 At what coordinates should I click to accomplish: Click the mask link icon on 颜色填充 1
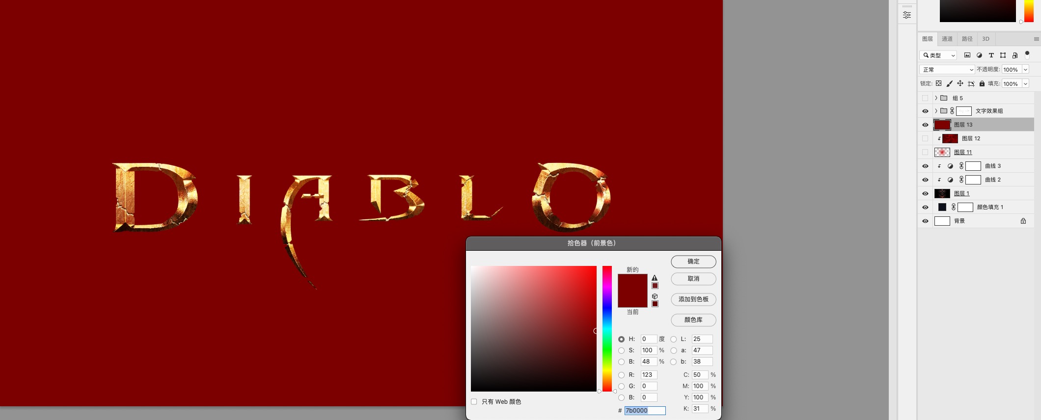[954, 207]
